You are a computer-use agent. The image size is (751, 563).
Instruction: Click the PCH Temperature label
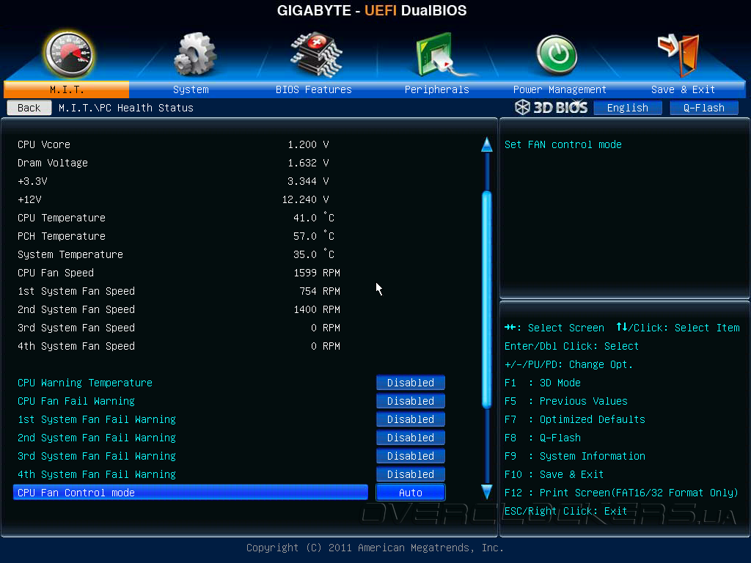coord(62,235)
